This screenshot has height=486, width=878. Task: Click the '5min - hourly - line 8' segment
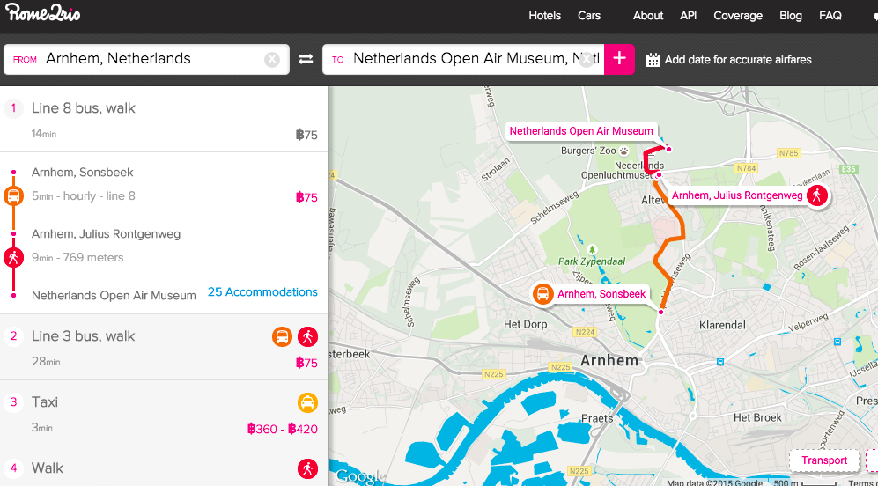[84, 196]
